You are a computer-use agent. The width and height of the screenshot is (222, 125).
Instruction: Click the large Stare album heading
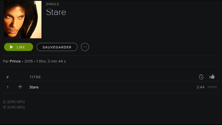56,12
